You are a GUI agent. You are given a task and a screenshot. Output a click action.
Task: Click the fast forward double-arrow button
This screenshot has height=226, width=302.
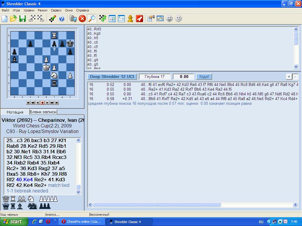(52, 103)
